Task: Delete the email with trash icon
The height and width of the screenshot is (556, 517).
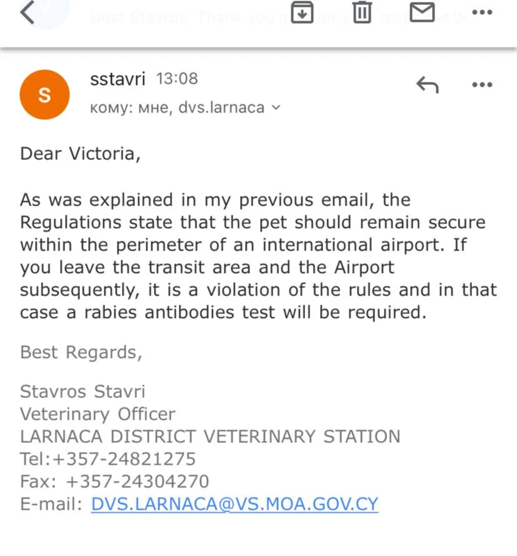Action: [362, 12]
